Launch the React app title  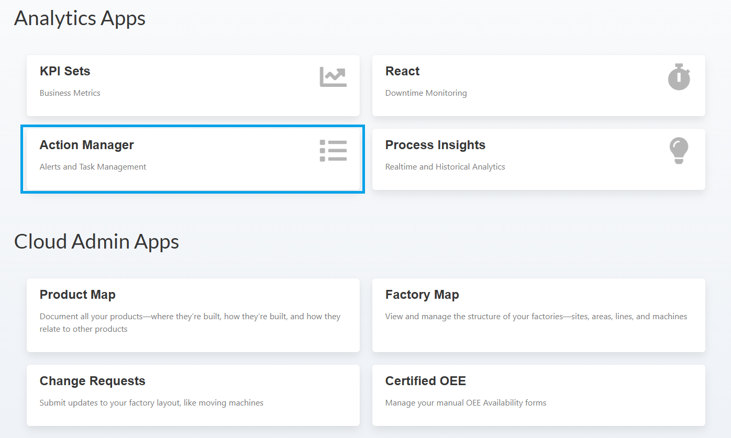(402, 71)
